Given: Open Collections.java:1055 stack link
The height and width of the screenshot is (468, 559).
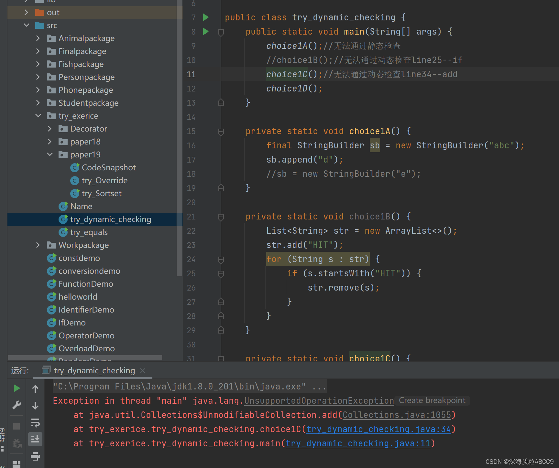Looking at the screenshot, I should pos(397,415).
